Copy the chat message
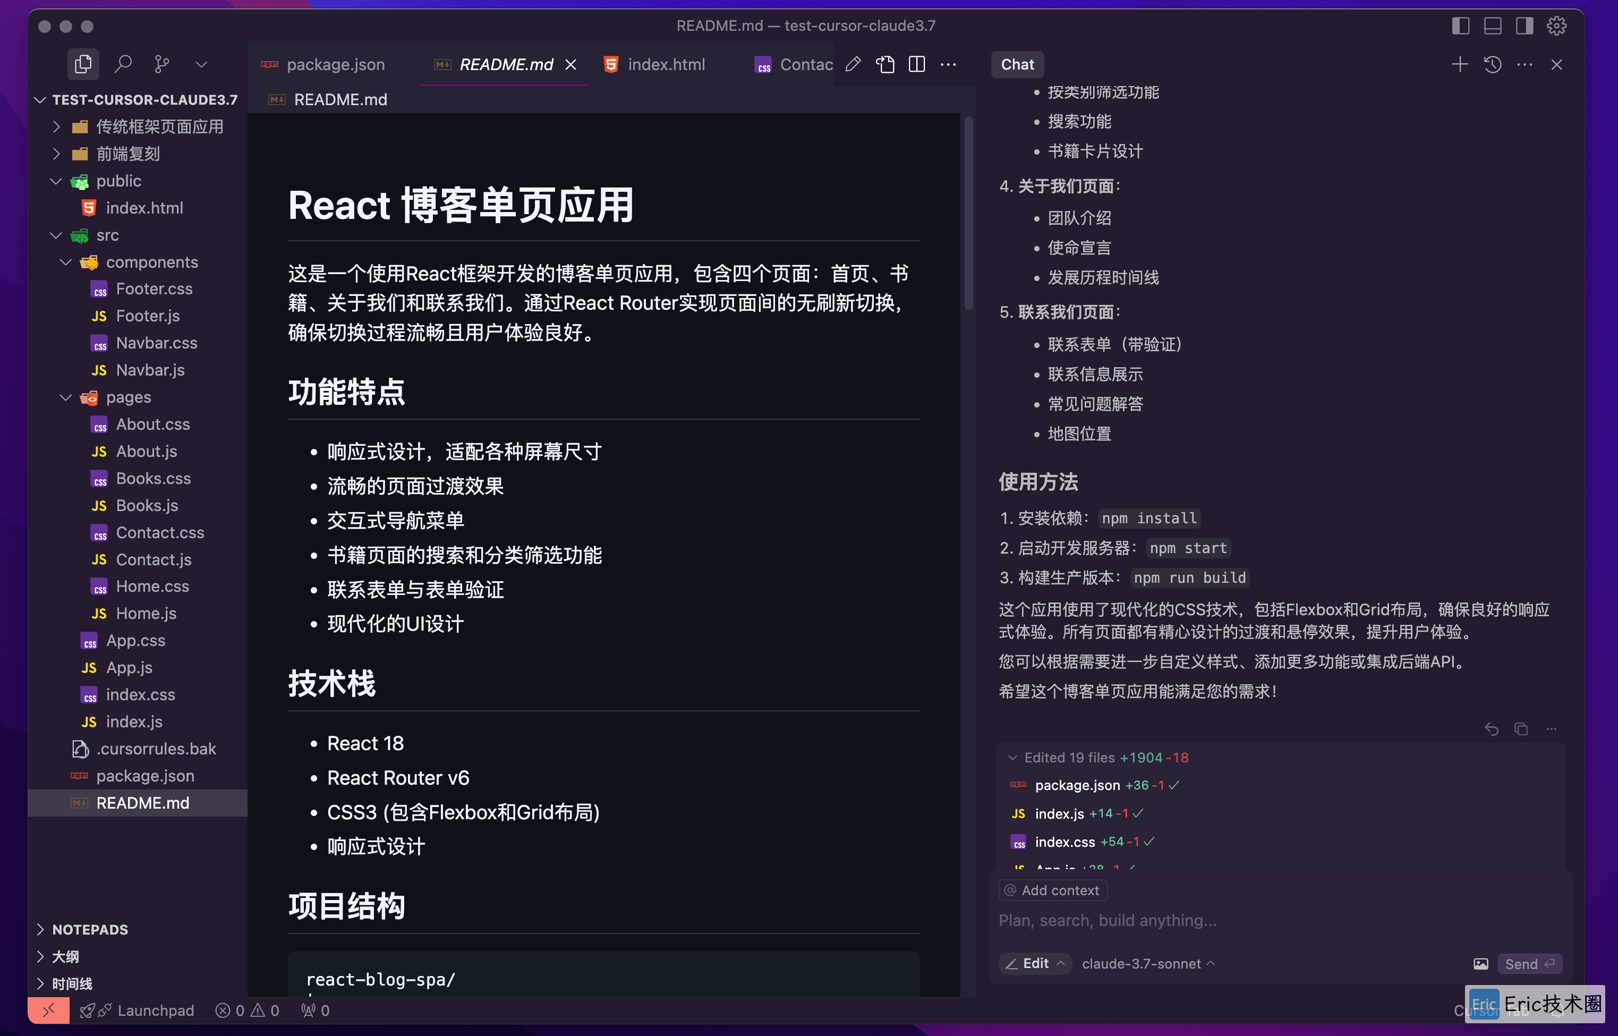The image size is (1618, 1036). pos(1521,728)
